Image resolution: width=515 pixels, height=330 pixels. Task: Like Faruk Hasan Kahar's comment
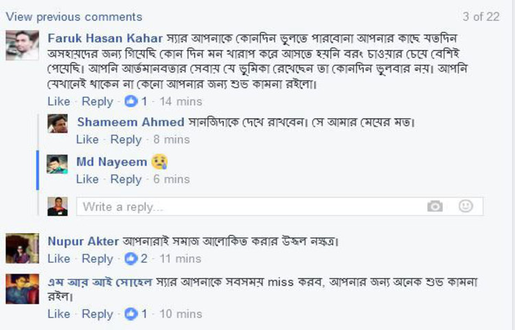(59, 102)
